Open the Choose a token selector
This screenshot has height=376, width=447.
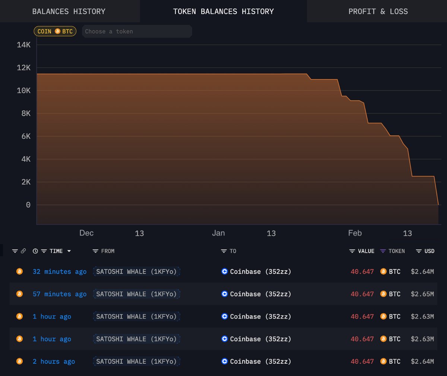point(137,31)
